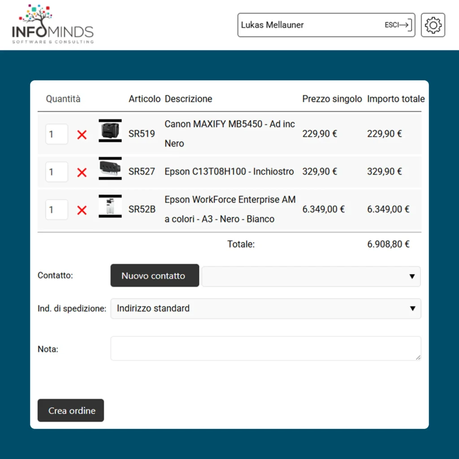Screen dimensions: 459x459
Task: Click the Prezzo singolo column header
Action: pyautogui.click(x=332, y=99)
